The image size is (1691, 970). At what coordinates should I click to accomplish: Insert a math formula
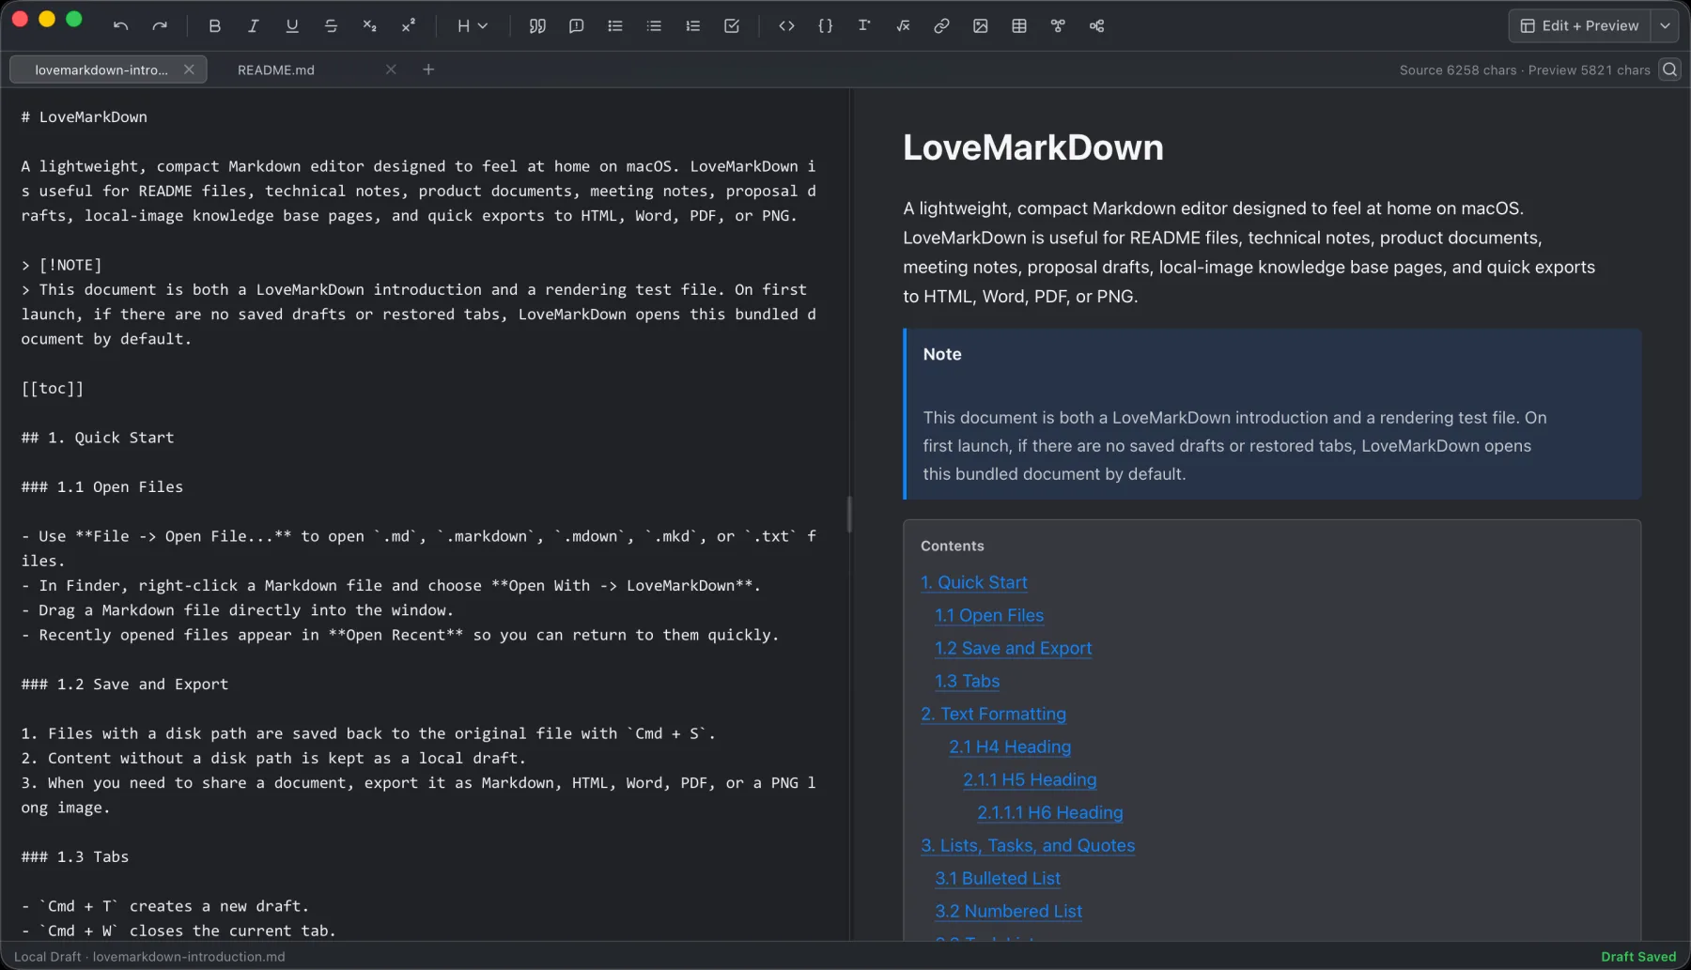pyautogui.click(x=903, y=26)
